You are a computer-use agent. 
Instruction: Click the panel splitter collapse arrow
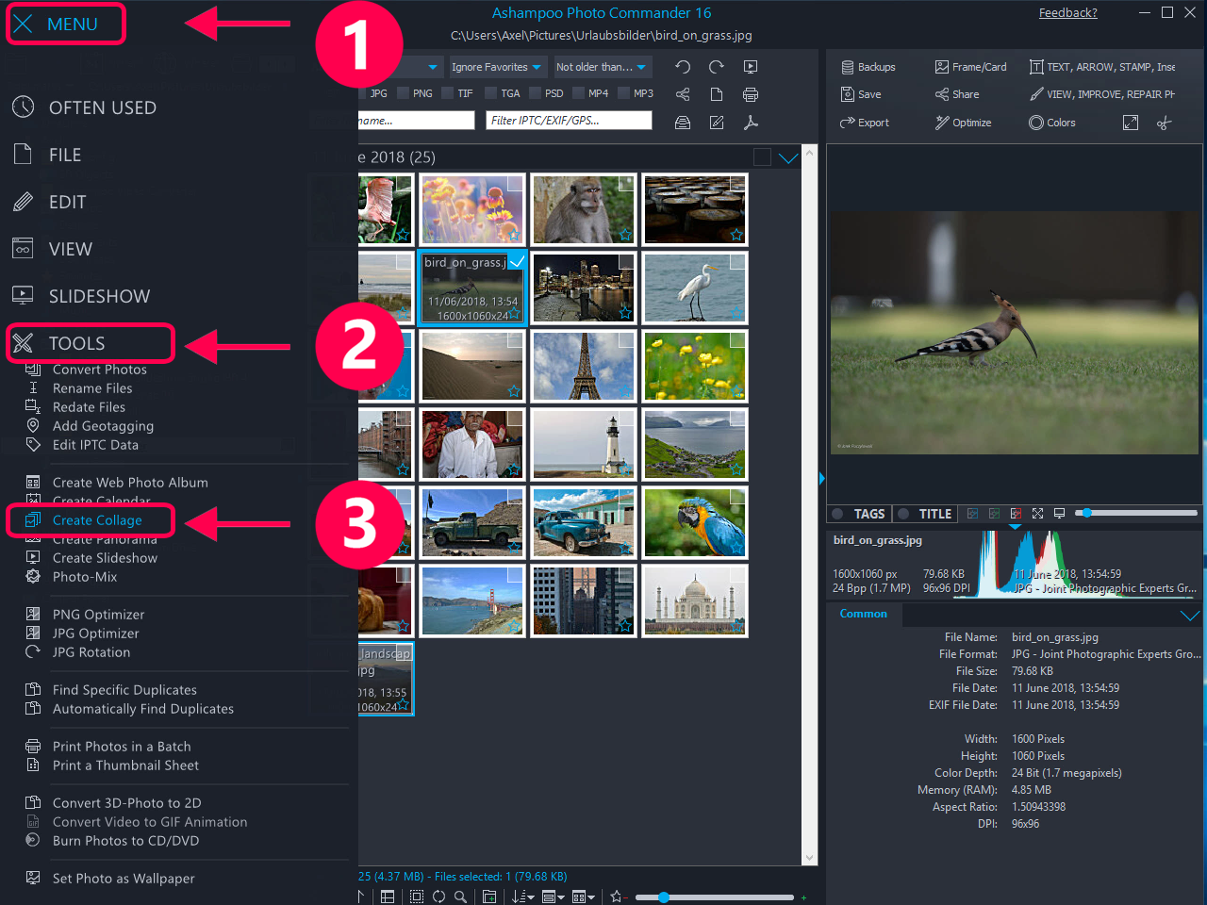coord(821,479)
